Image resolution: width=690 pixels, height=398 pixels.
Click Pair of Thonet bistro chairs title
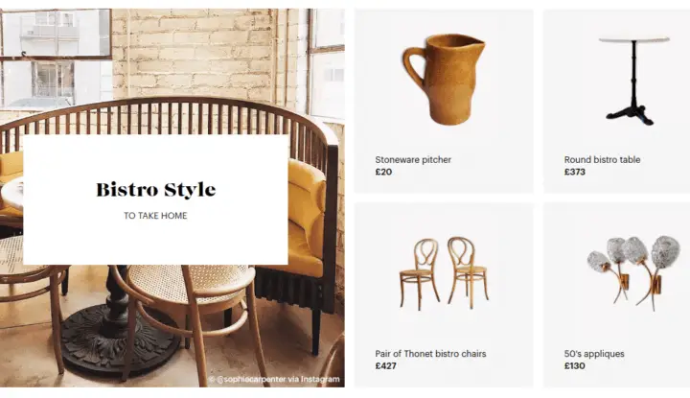(x=430, y=354)
